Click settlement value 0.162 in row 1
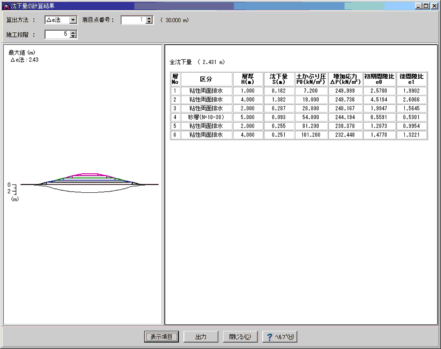The width and height of the screenshot is (441, 349). click(x=279, y=91)
